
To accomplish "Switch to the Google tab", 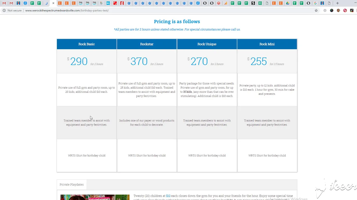I will point(315,3).
